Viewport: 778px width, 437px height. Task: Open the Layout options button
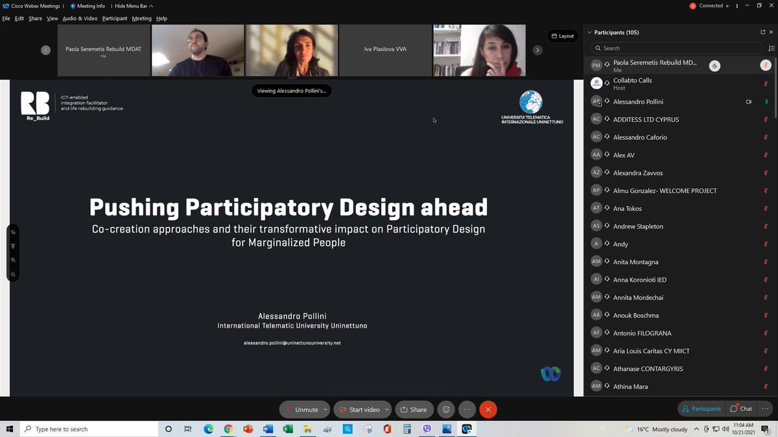(563, 36)
